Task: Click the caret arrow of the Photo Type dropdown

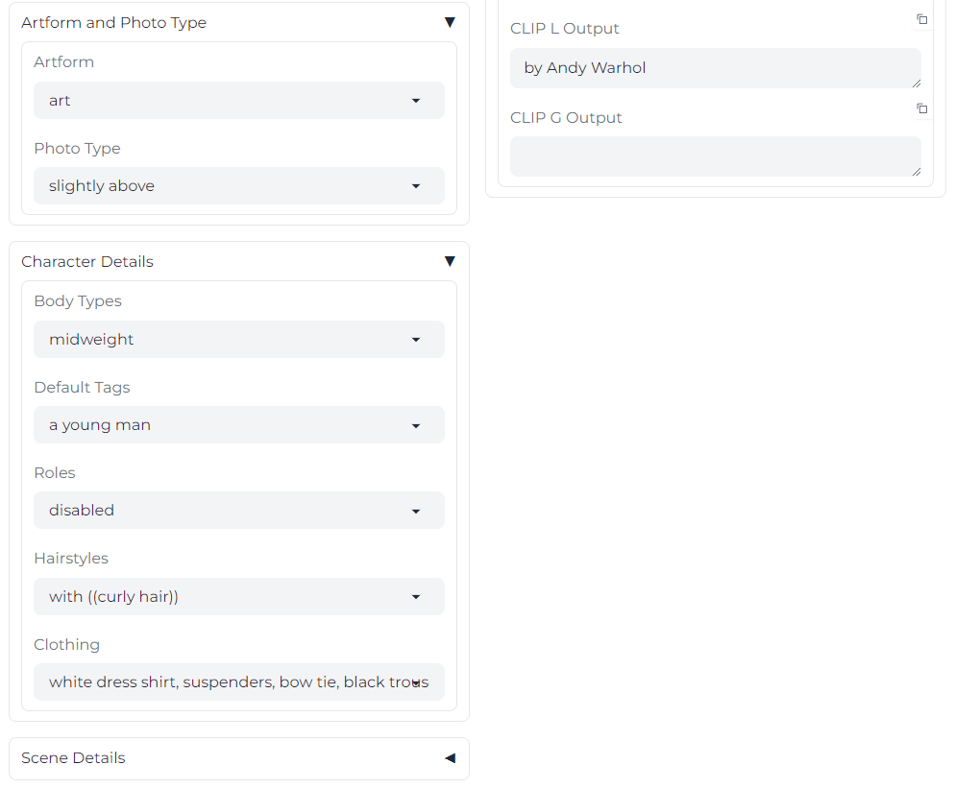Action: point(416,186)
